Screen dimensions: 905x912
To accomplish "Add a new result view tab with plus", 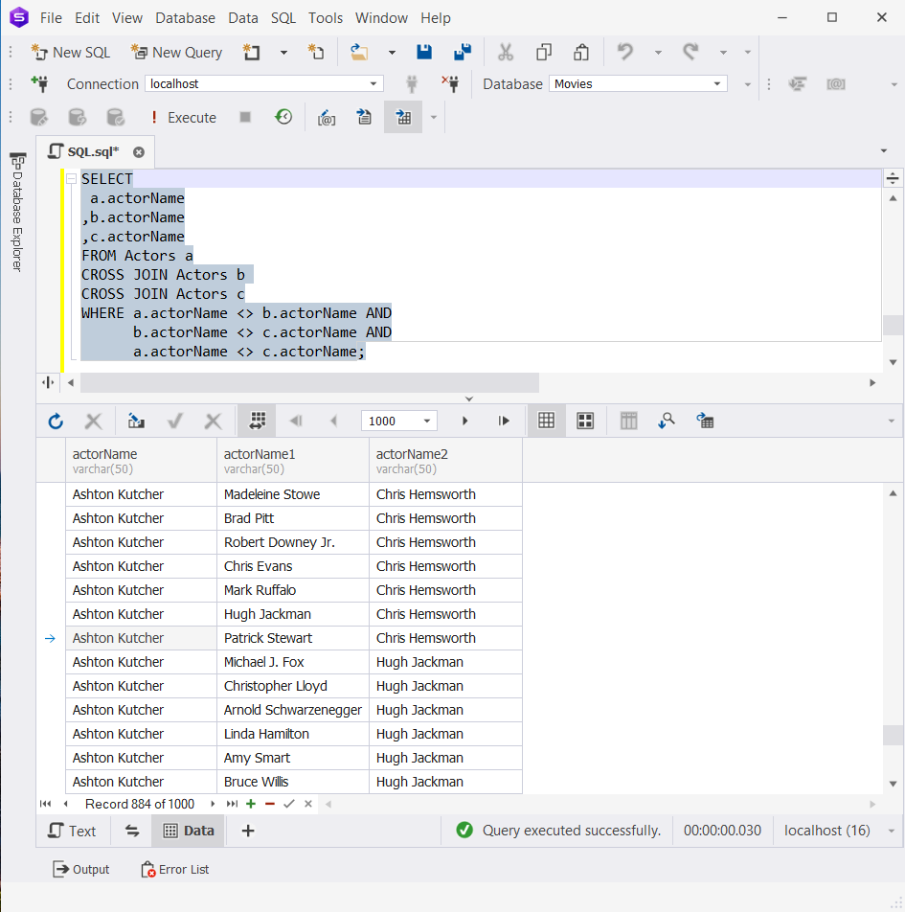I will [x=248, y=831].
